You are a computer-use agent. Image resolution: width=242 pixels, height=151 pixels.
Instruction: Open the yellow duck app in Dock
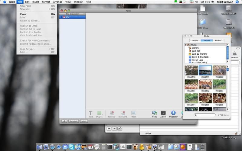tap(142, 147)
